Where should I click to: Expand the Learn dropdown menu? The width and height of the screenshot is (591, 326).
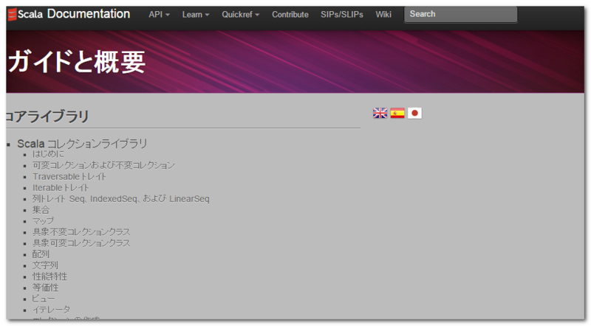pos(196,14)
